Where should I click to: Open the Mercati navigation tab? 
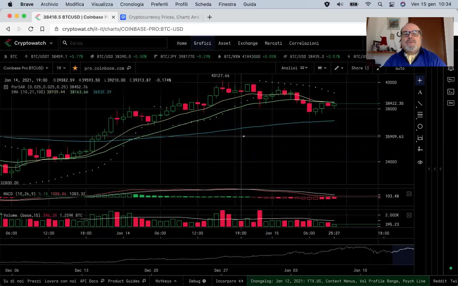coord(273,43)
